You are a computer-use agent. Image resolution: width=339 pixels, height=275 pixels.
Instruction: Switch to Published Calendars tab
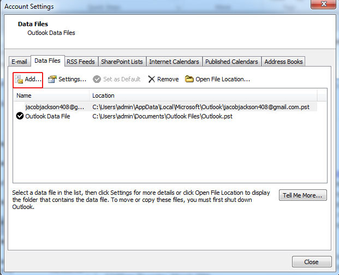tap(231, 62)
